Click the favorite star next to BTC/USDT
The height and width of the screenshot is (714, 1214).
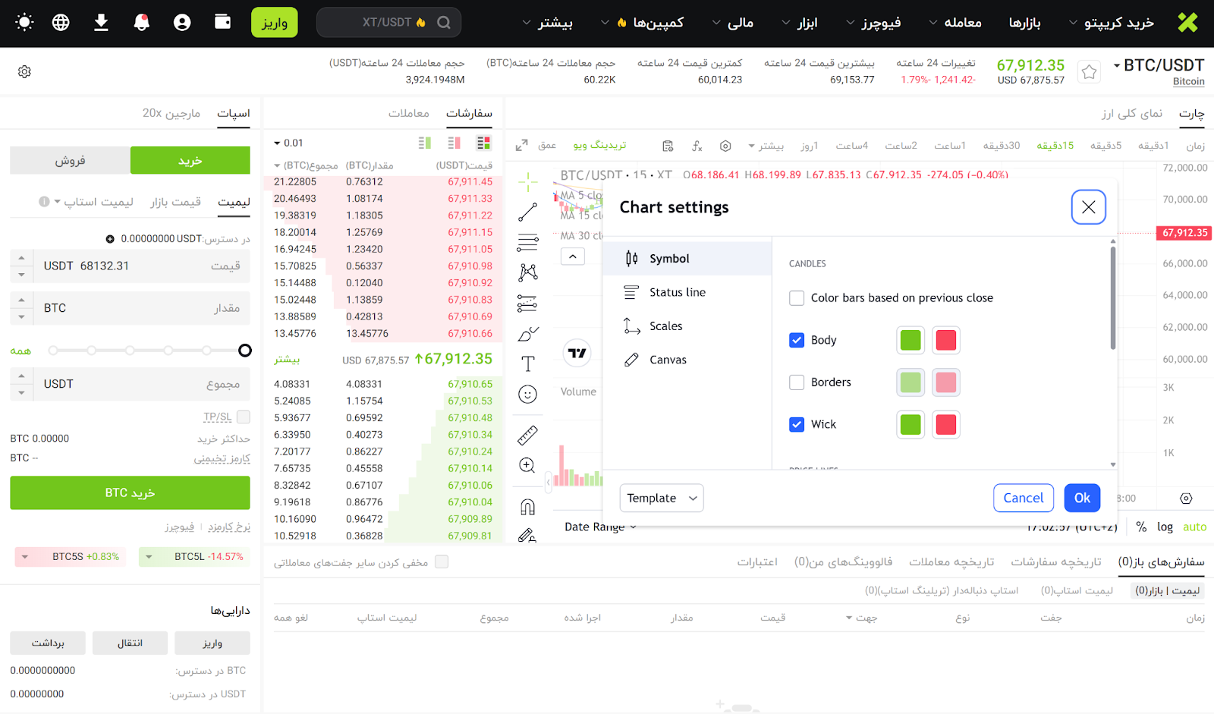click(x=1089, y=72)
